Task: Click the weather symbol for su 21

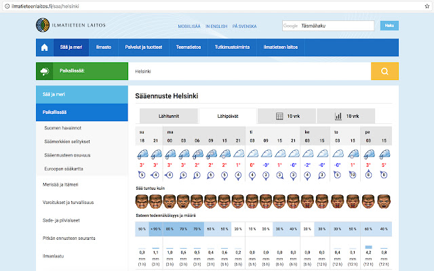Action: pos(156,154)
